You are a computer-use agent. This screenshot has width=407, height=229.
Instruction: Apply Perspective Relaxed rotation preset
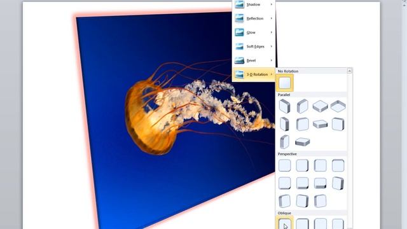pos(320,183)
